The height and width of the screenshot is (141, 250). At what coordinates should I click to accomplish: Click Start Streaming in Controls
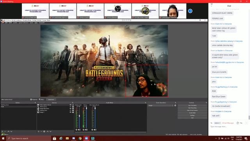[x=192, y=105]
